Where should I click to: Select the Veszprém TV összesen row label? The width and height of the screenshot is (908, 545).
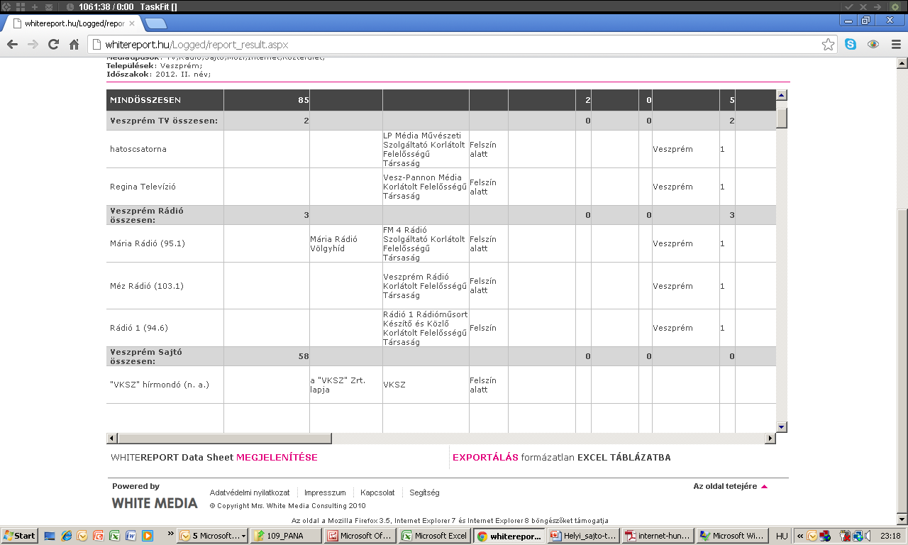pyautogui.click(x=165, y=121)
